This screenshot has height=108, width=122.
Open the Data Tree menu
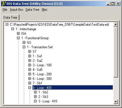tap(32, 10)
